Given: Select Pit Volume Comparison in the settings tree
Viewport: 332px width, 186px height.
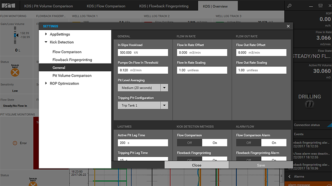Looking at the screenshot, I should pyautogui.click(x=72, y=76).
